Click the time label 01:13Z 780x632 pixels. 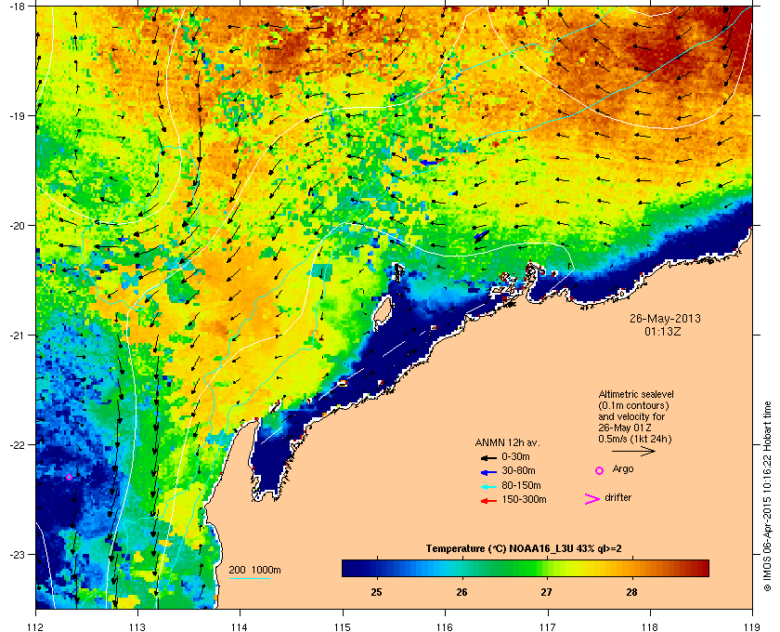663,331
